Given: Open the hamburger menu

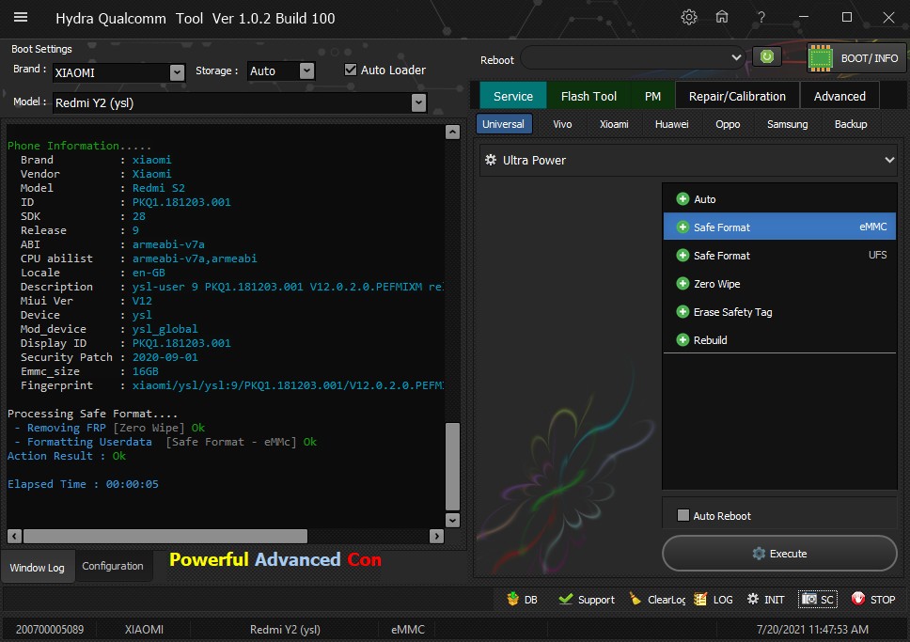Looking at the screenshot, I should pyautogui.click(x=21, y=18).
